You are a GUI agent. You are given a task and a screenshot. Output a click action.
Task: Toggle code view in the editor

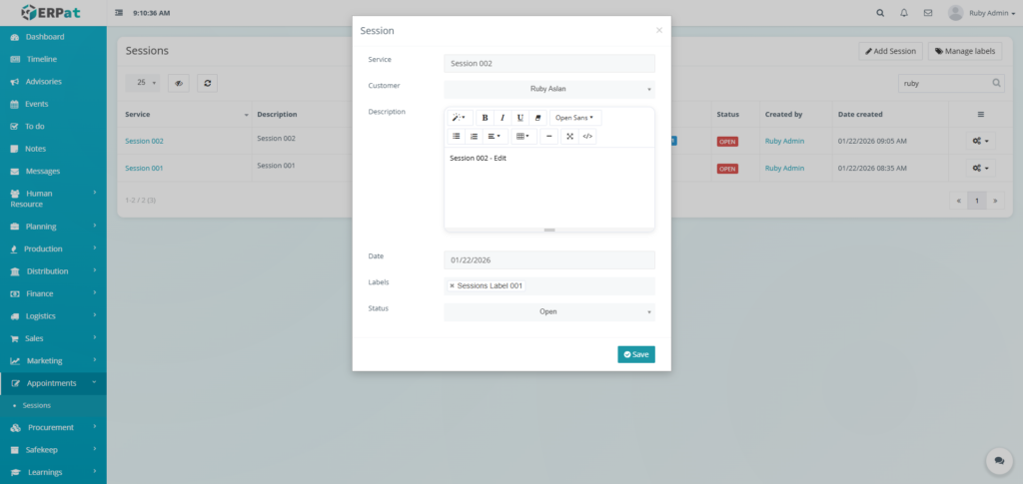(x=587, y=136)
